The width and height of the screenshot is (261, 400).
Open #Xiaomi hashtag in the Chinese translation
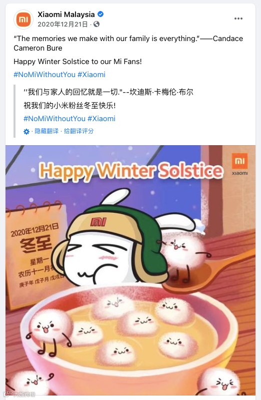(101, 119)
